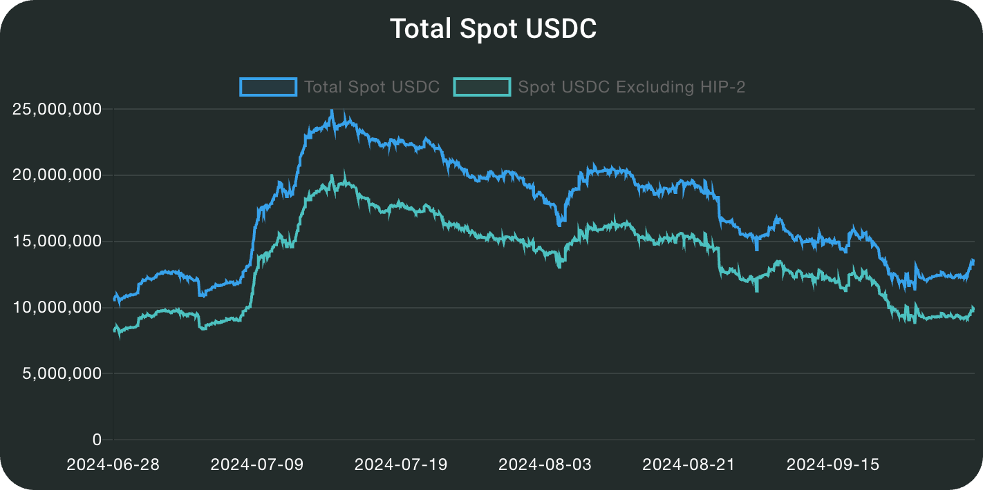
Task: Click the 15,000,000 y-axis label
Action: [x=57, y=242]
